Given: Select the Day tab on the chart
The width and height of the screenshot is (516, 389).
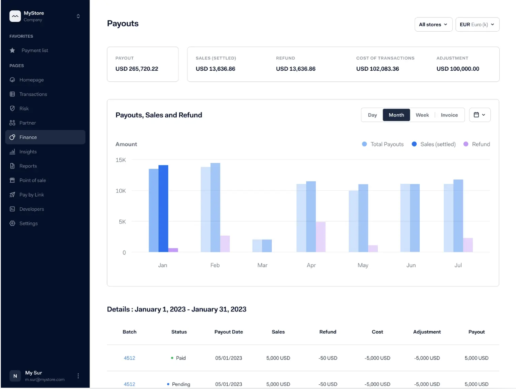Looking at the screenshot, I should (372, 115).
